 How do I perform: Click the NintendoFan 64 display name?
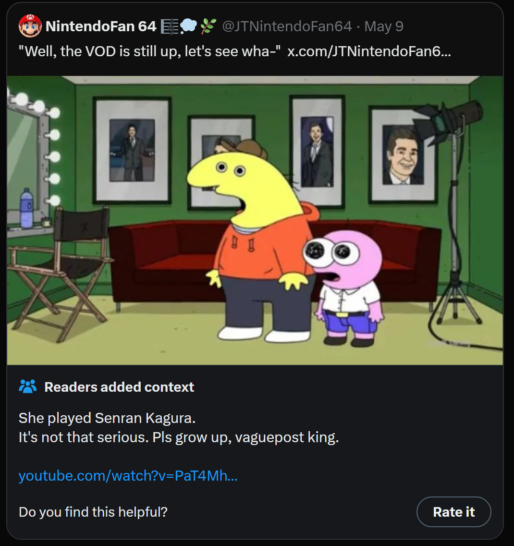click(x=101, y=26)
